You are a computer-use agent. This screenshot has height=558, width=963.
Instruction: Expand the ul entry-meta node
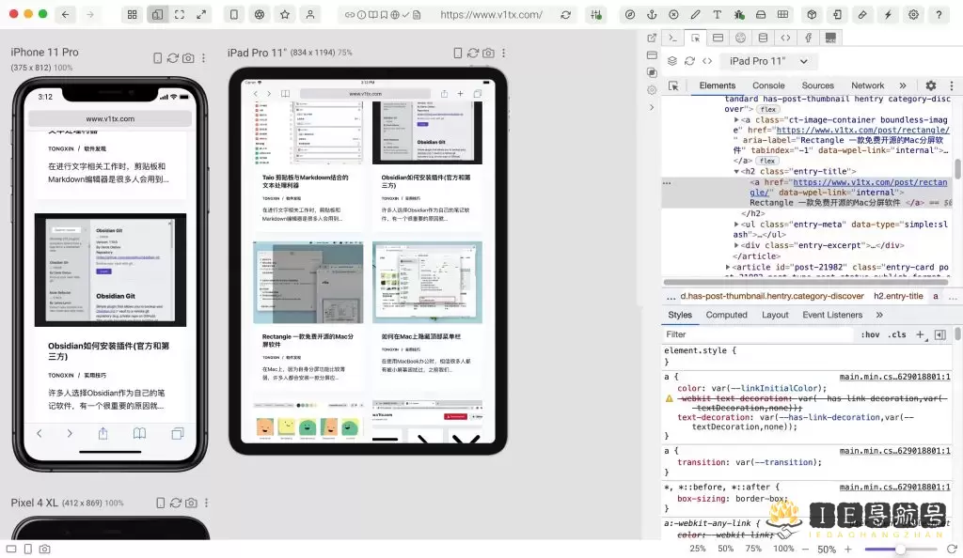[736, 225]
